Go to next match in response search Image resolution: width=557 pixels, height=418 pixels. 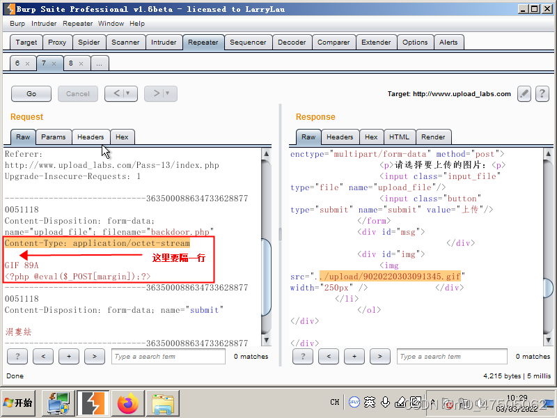(380, 356)
